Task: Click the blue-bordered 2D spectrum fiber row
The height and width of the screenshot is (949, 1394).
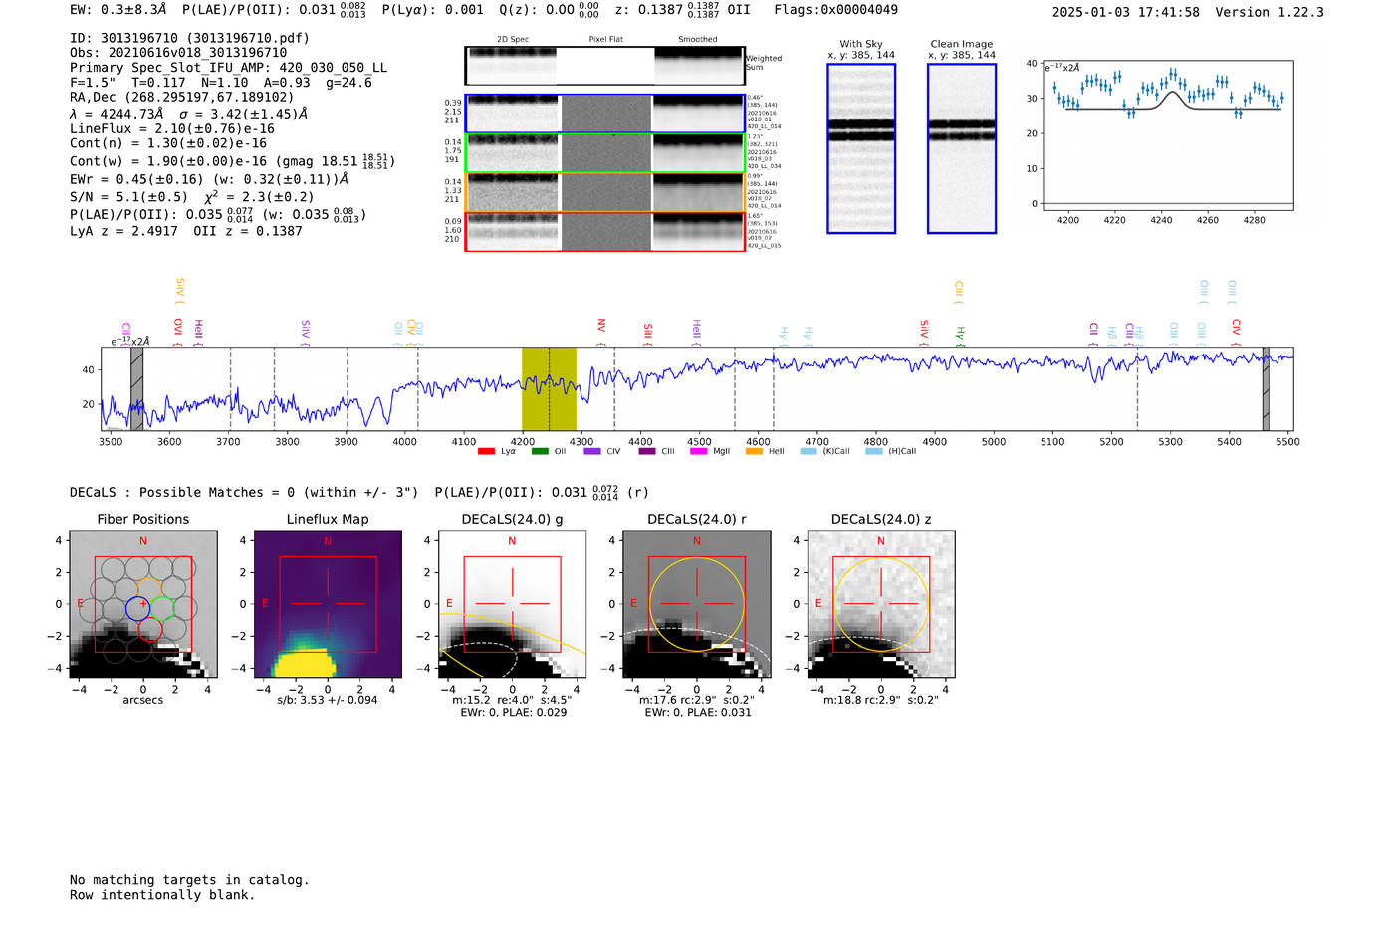Action: [604, 114]
